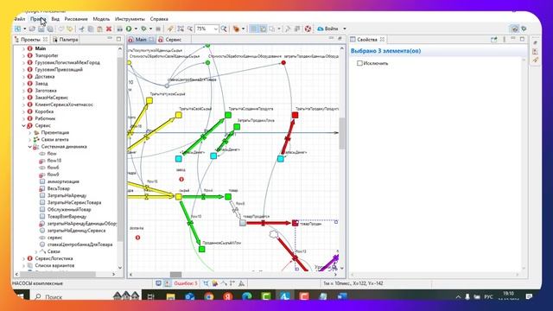Image resolution: width=553 pixels, height=311 pixels.
Task: Click the Zoom to fit icon
Action: [x=181, y=29]
